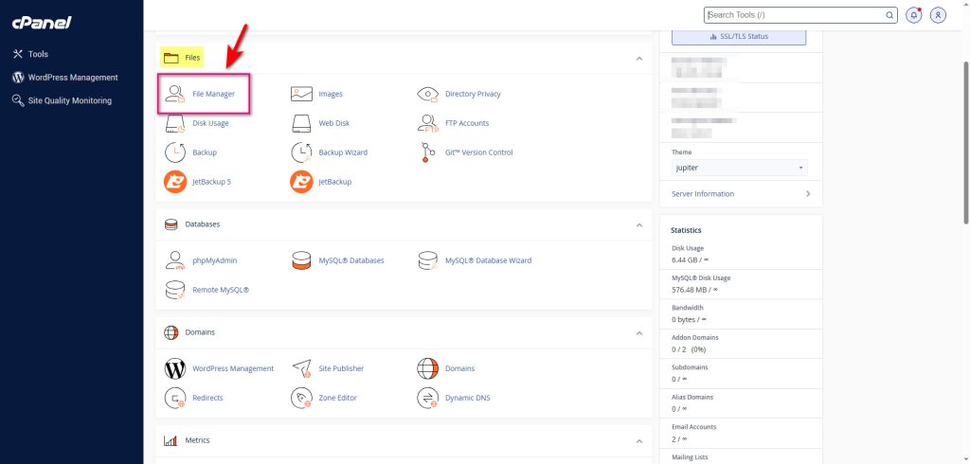
Task: Open the JetBackup 5 icon
Action: 175,182
